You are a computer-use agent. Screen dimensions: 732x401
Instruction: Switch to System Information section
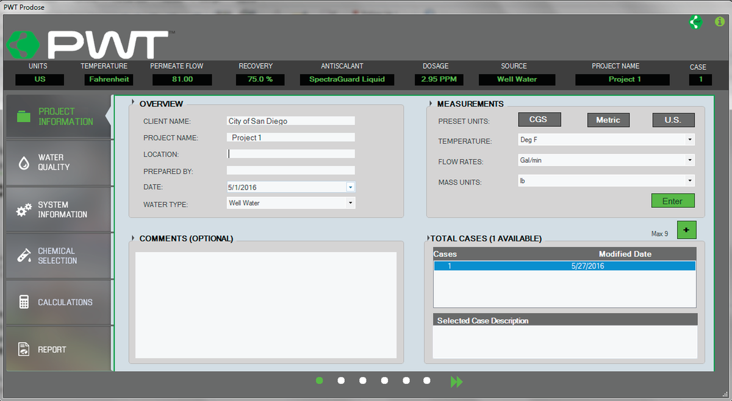tap(59, 210)
